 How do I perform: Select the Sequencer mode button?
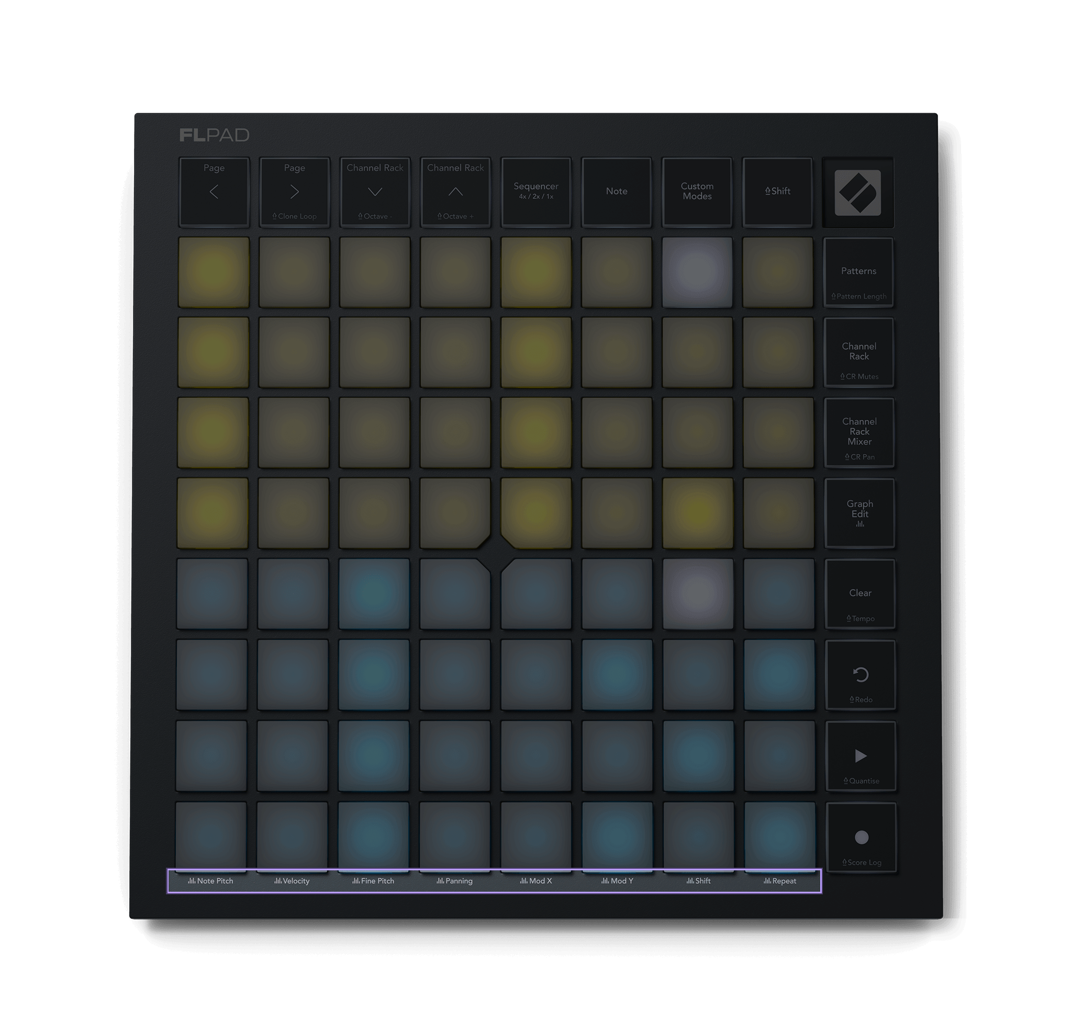pyautogui.click(x=536, y=192)
